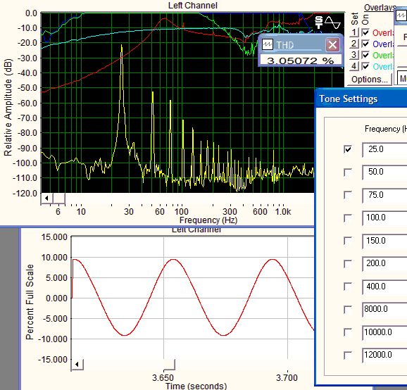Enable the 150.0 Hz tone checkbox
Viewport: 407px width, 390px height.
(348, 241)
